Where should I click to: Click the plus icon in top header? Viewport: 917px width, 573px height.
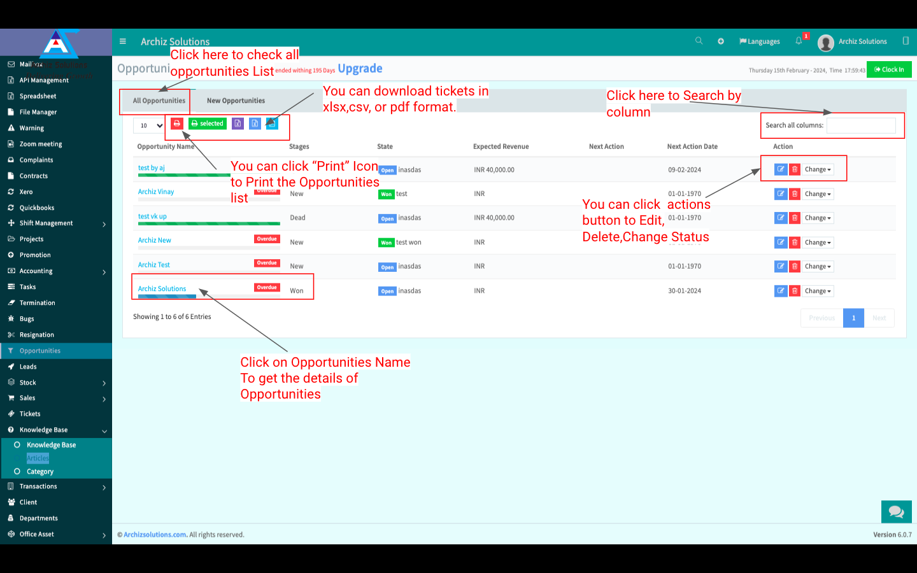coord(721,41)
